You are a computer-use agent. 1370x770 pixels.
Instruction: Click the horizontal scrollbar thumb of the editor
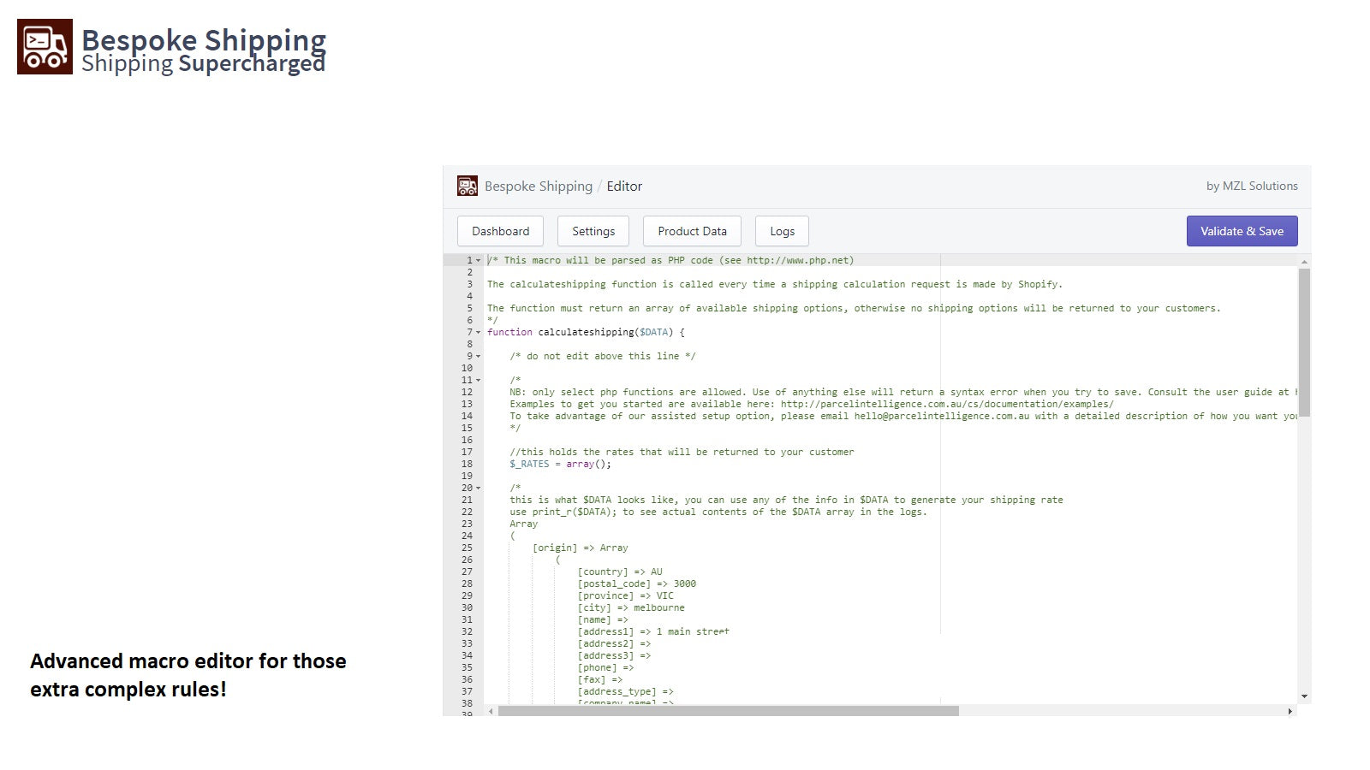(729, 711)
